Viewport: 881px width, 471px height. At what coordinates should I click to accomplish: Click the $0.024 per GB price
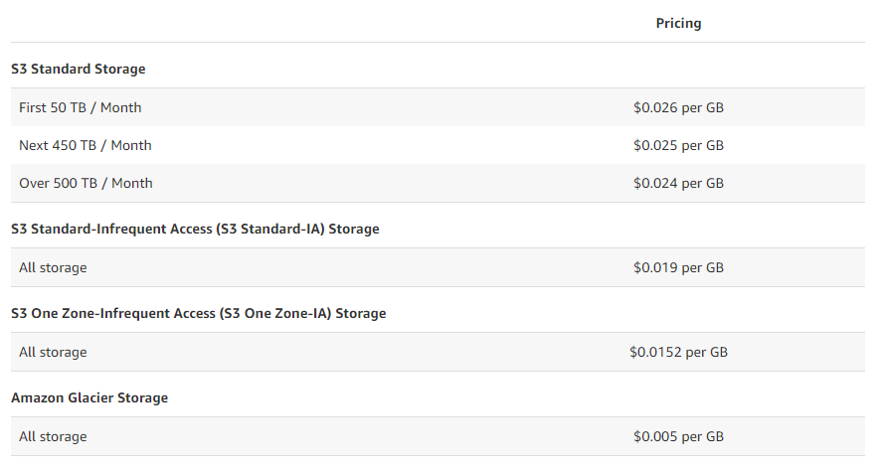(678, 183)
